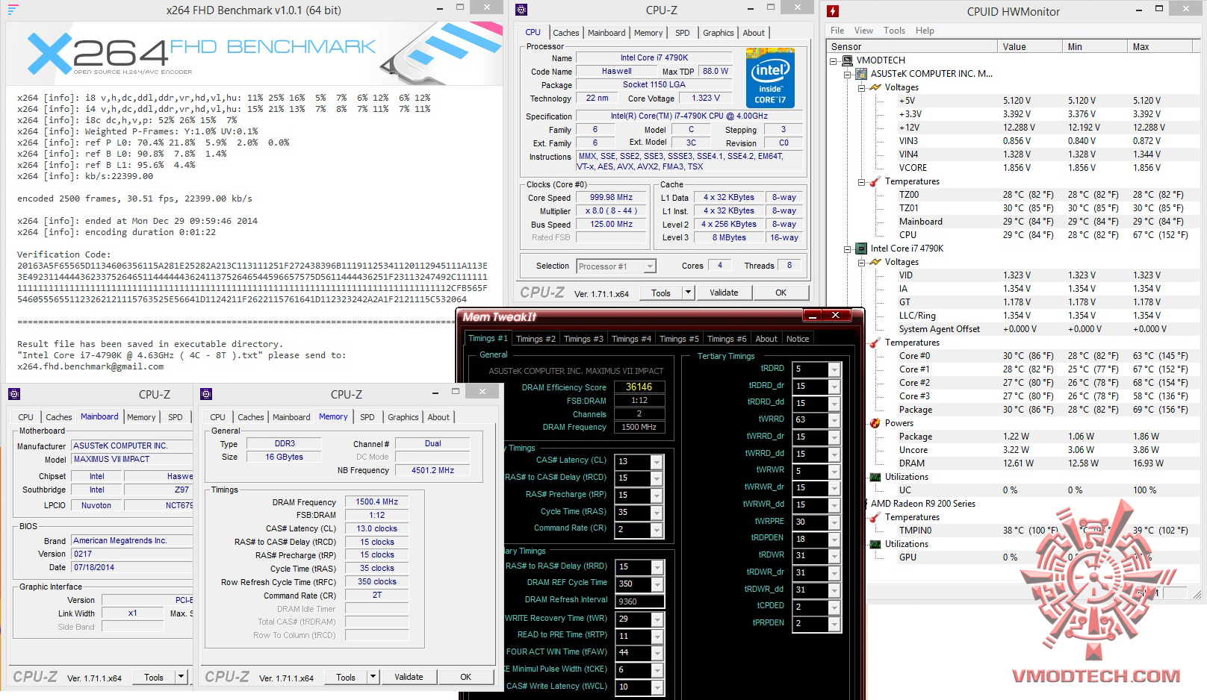Open the Command Rate (CR) dropdown in MemTweakIt
Image resolution: width=1207 pixels, height=700 pixels.
click(657, 530)
